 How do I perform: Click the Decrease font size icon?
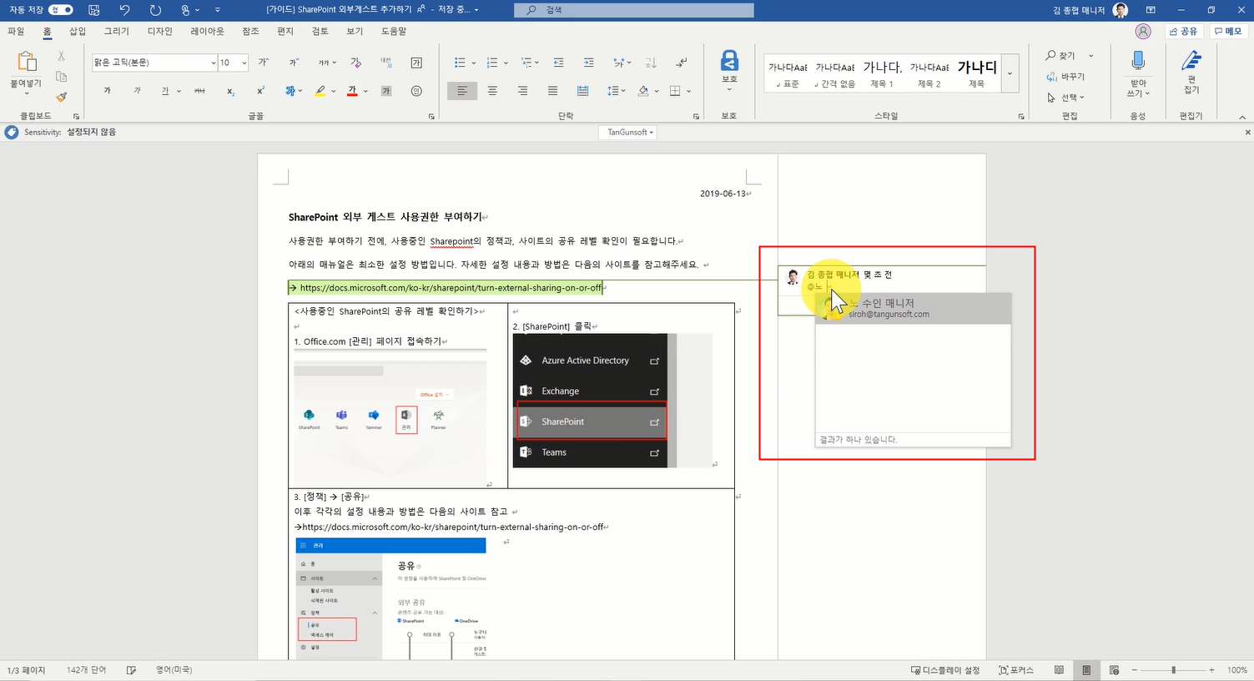pyautogui.click(x=294, y=63)
